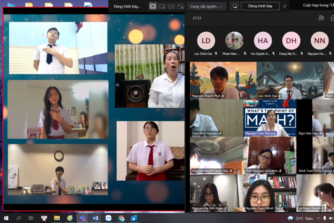Select Tran Khoi Nguyen's video tile
The image size is (334, 223).
point(216,118)
